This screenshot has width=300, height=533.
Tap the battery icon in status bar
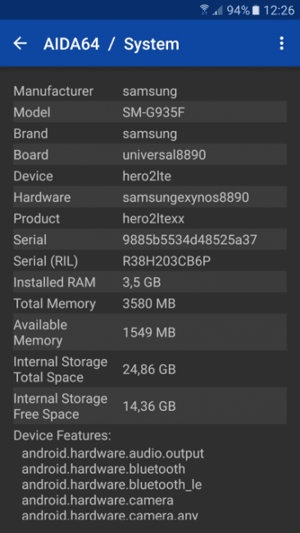tap(256, 10)
